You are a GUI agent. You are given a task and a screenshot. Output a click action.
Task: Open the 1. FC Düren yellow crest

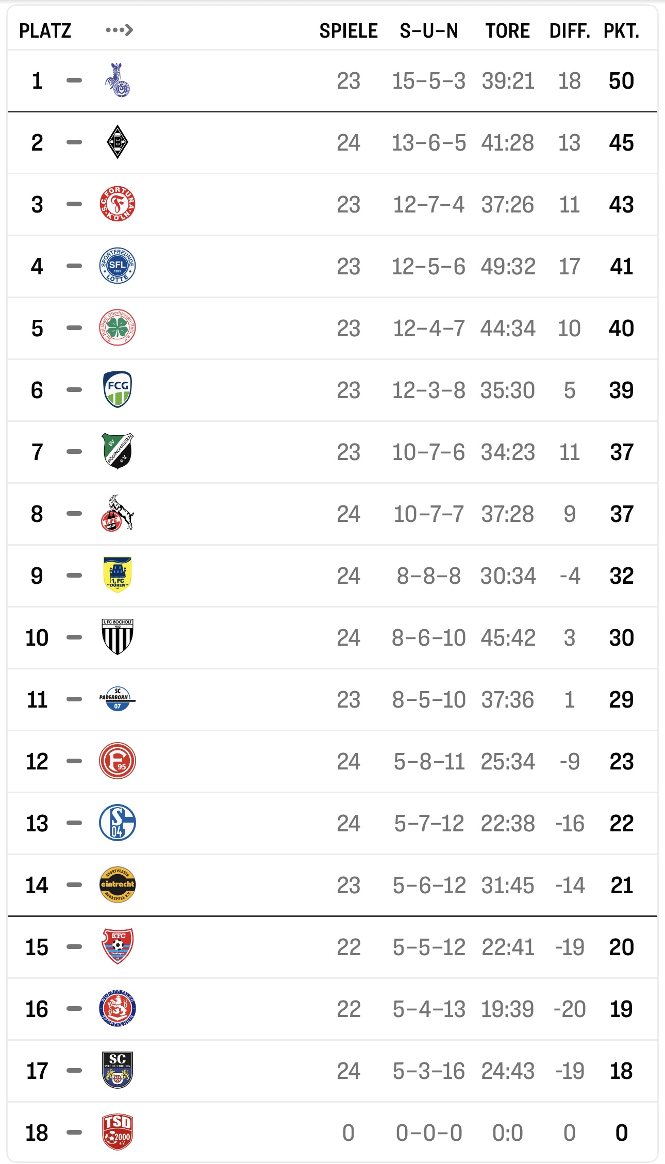118,575
